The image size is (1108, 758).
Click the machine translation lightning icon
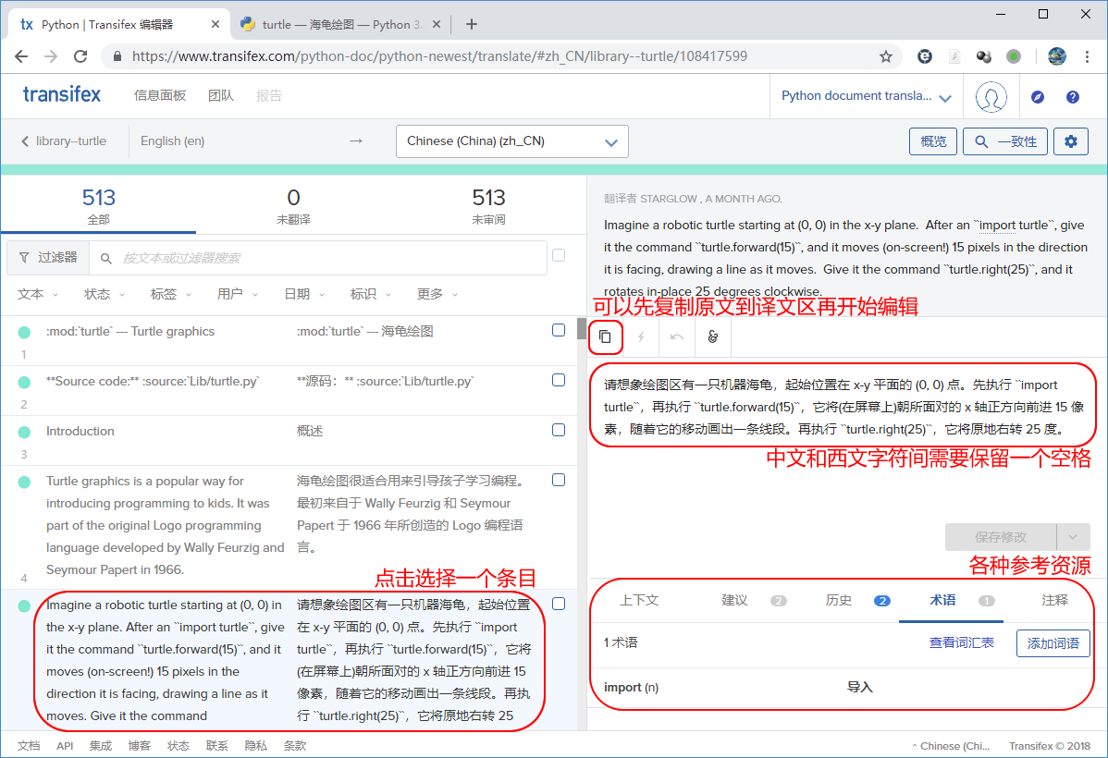(641, 337)
